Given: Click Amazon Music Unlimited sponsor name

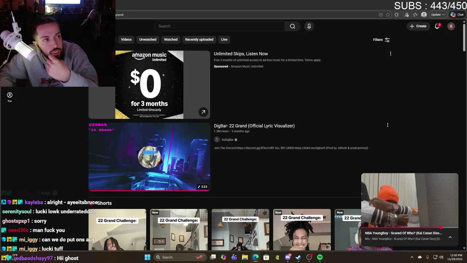Looking at the screenshot, I should (247, 66).
